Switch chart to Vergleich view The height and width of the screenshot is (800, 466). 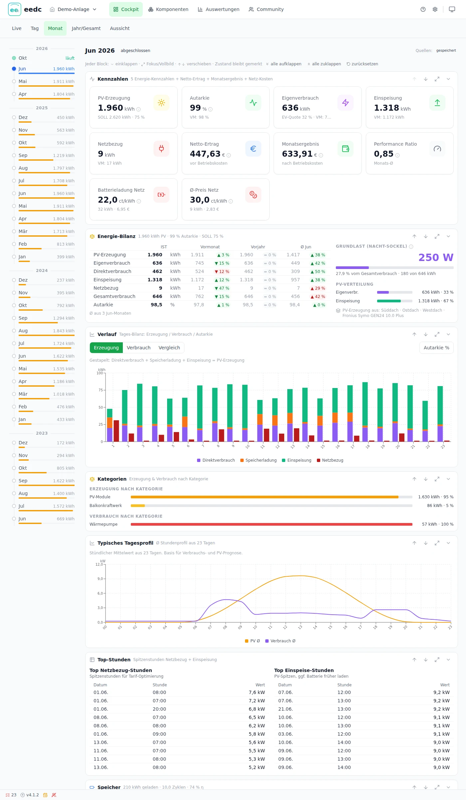pyautogui.click(x=169, y=348)
